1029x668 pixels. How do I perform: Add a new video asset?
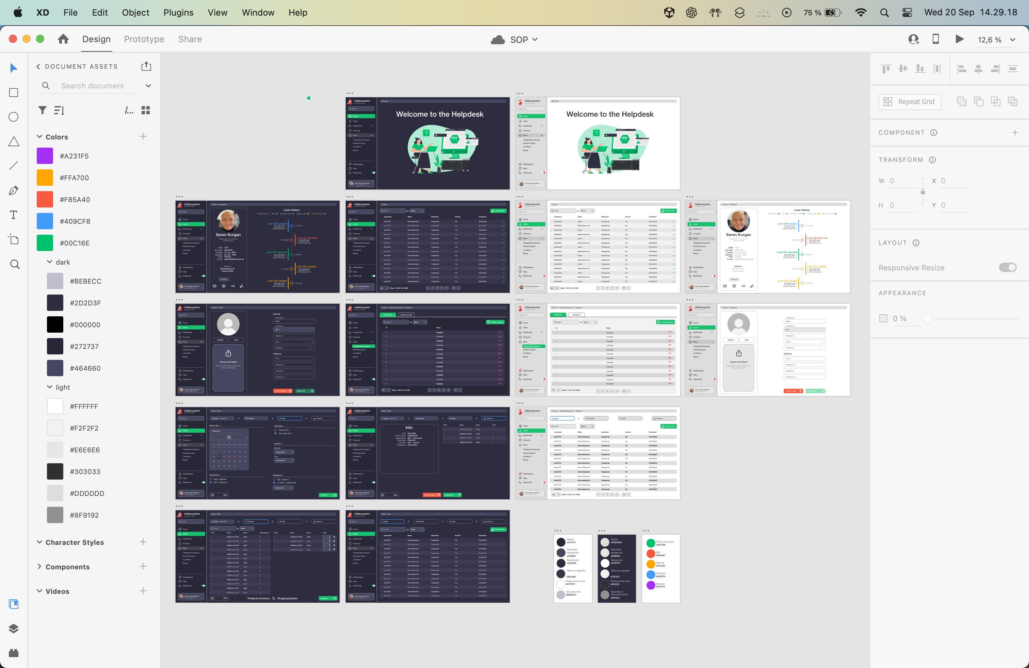143,591
